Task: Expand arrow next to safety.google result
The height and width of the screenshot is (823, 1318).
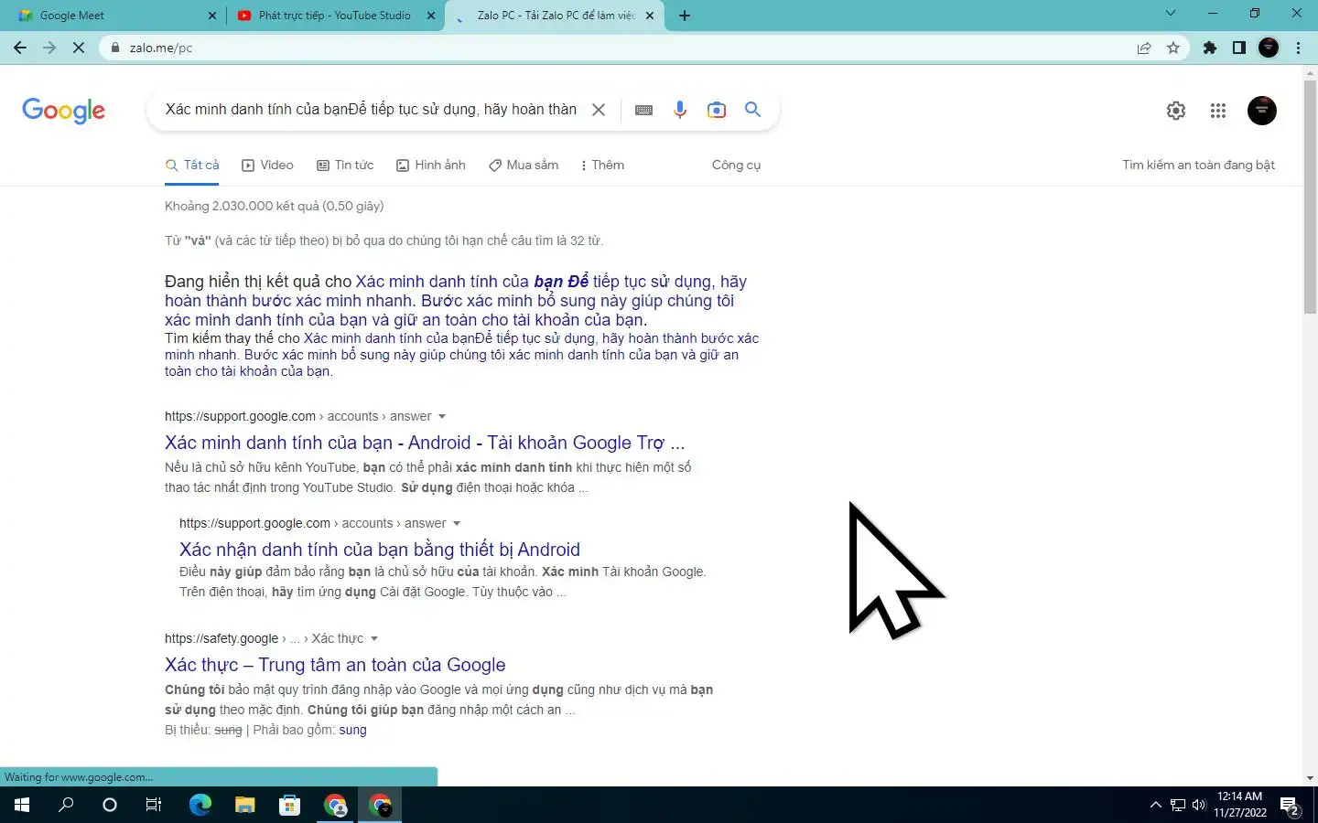Action: [x=374, y=639]
